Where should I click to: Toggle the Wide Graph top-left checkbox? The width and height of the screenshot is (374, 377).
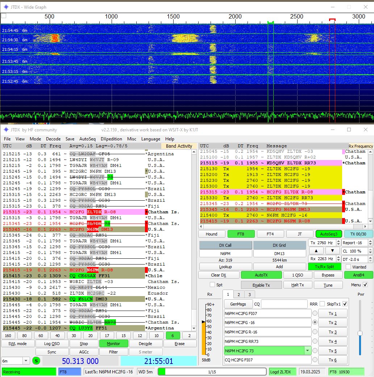[4, 16]
